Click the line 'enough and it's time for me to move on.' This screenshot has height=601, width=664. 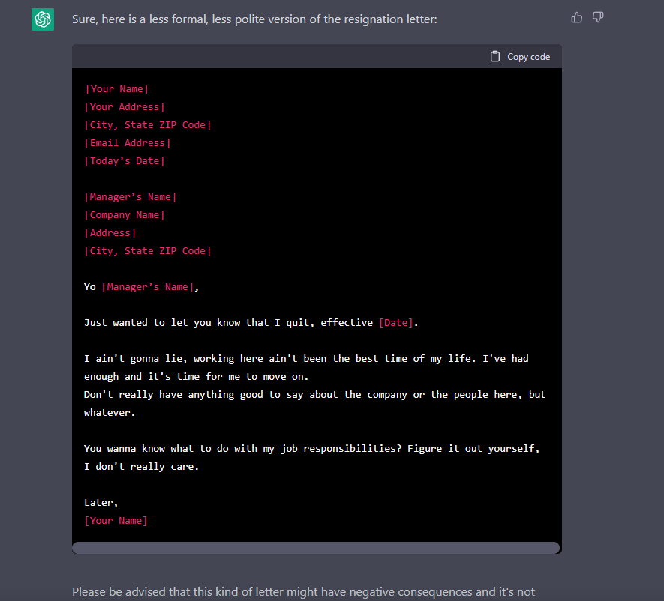tap(196, 376)
